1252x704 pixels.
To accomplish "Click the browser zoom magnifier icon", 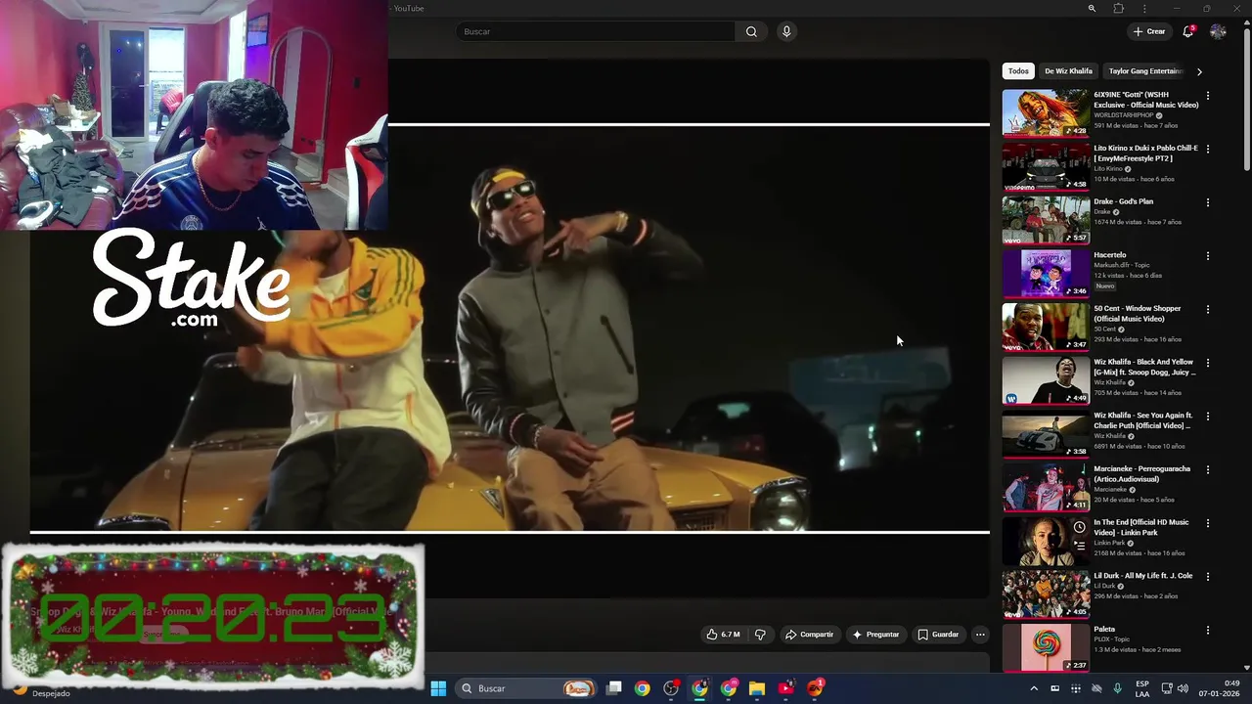I will [1092, 9].
